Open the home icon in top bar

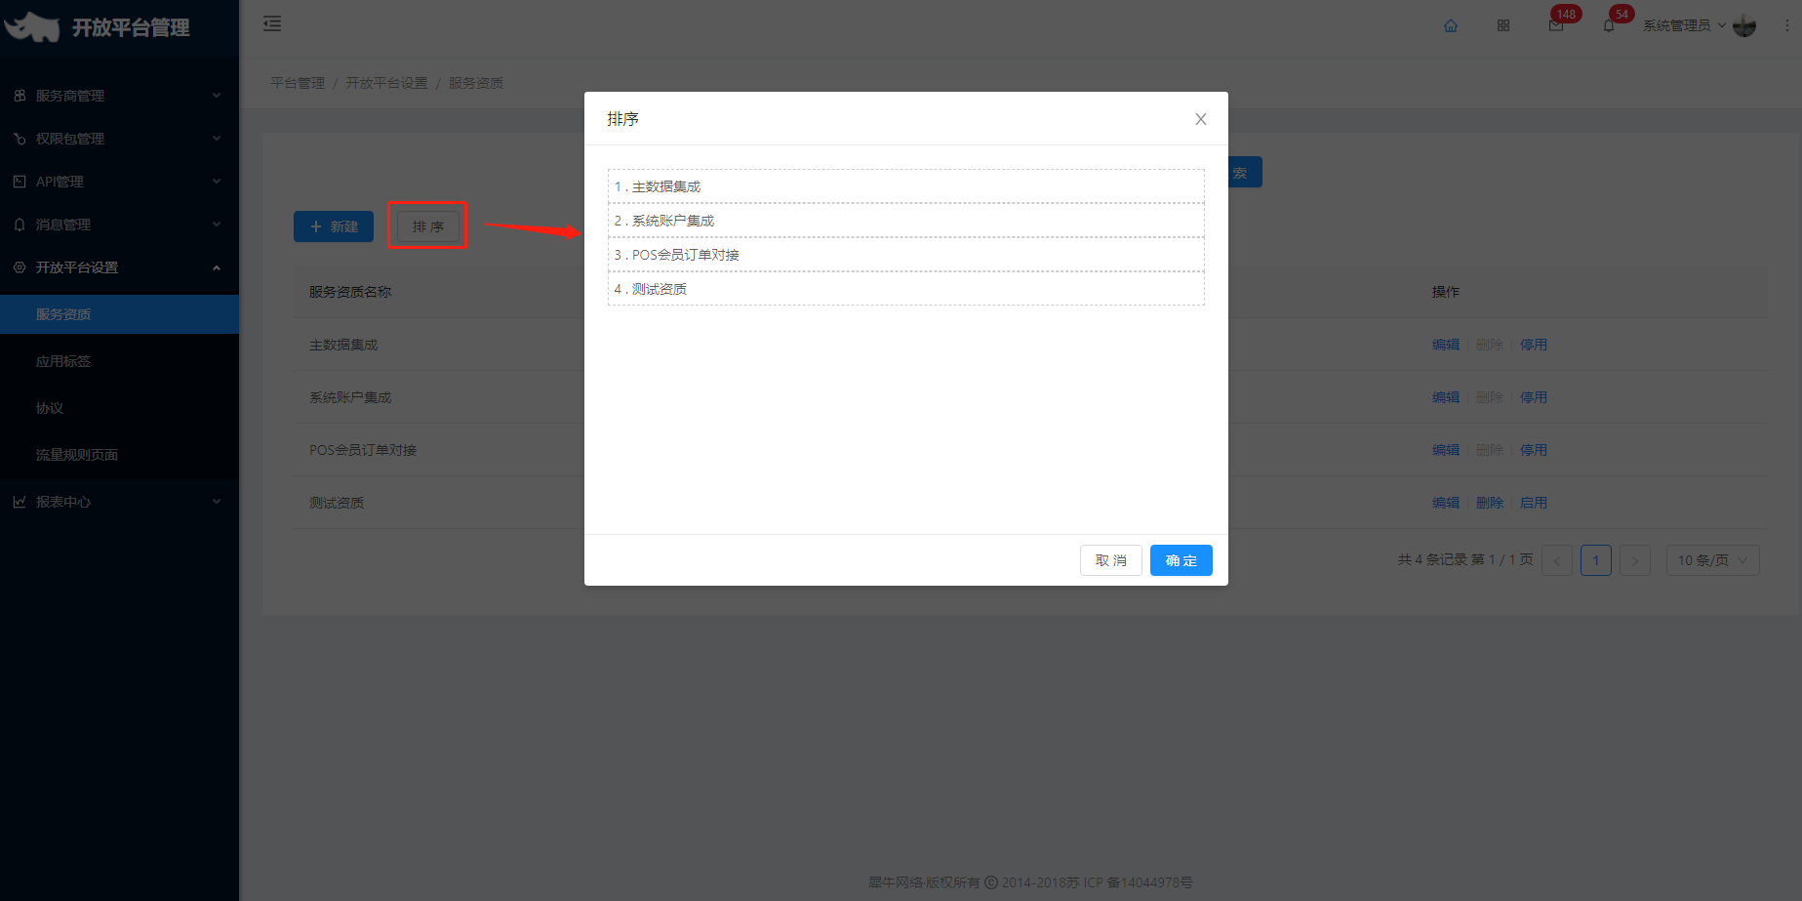(x=1451, y=25)
